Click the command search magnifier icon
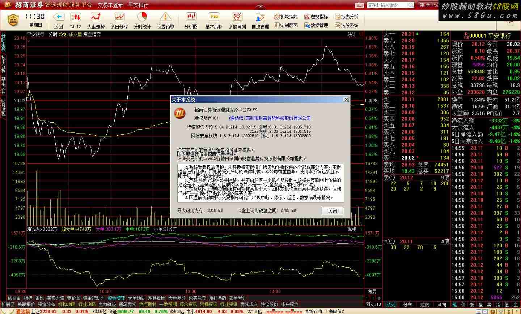Viewport: 521px width, 314px height. click(x=411, y=5)
